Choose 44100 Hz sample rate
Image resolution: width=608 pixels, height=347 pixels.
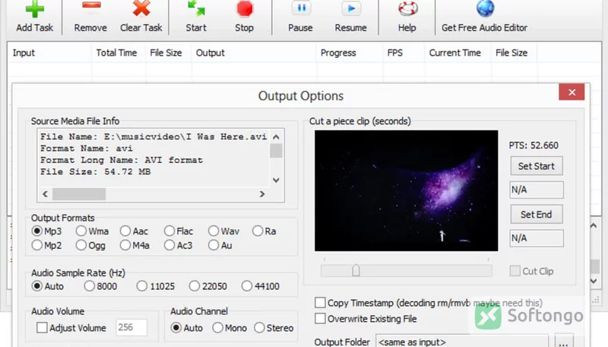pos(247,286)
